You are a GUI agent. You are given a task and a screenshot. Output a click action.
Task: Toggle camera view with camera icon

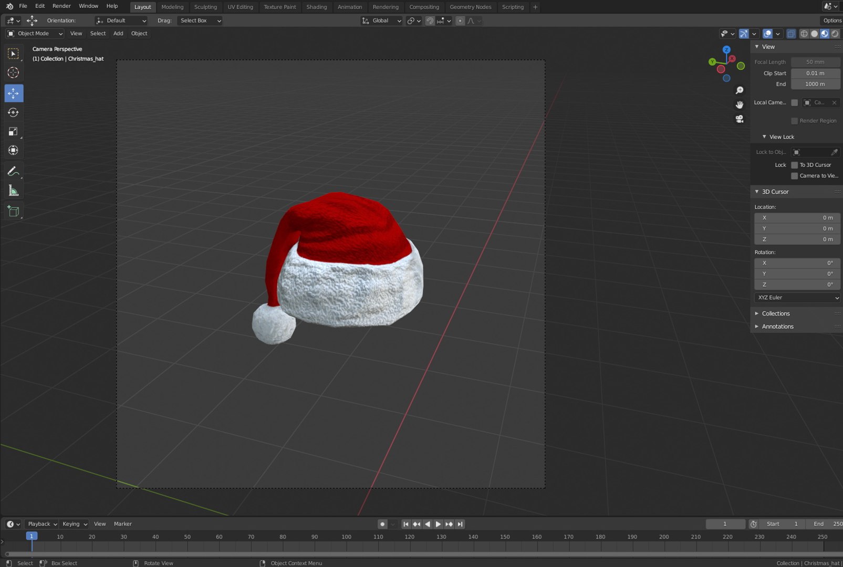click(x=740, y=119)
